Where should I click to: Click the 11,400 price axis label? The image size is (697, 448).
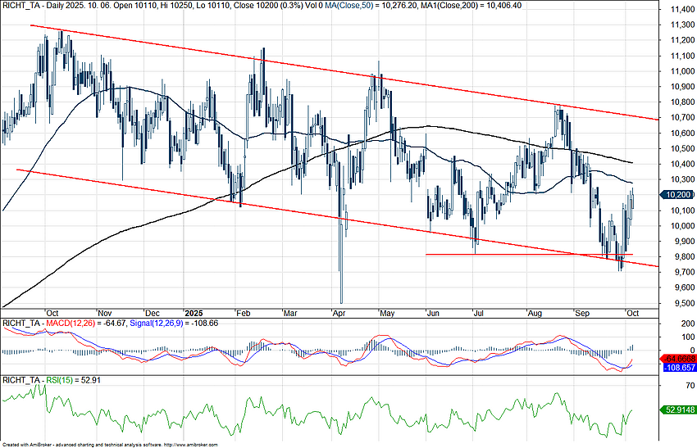tap(679, 10)
